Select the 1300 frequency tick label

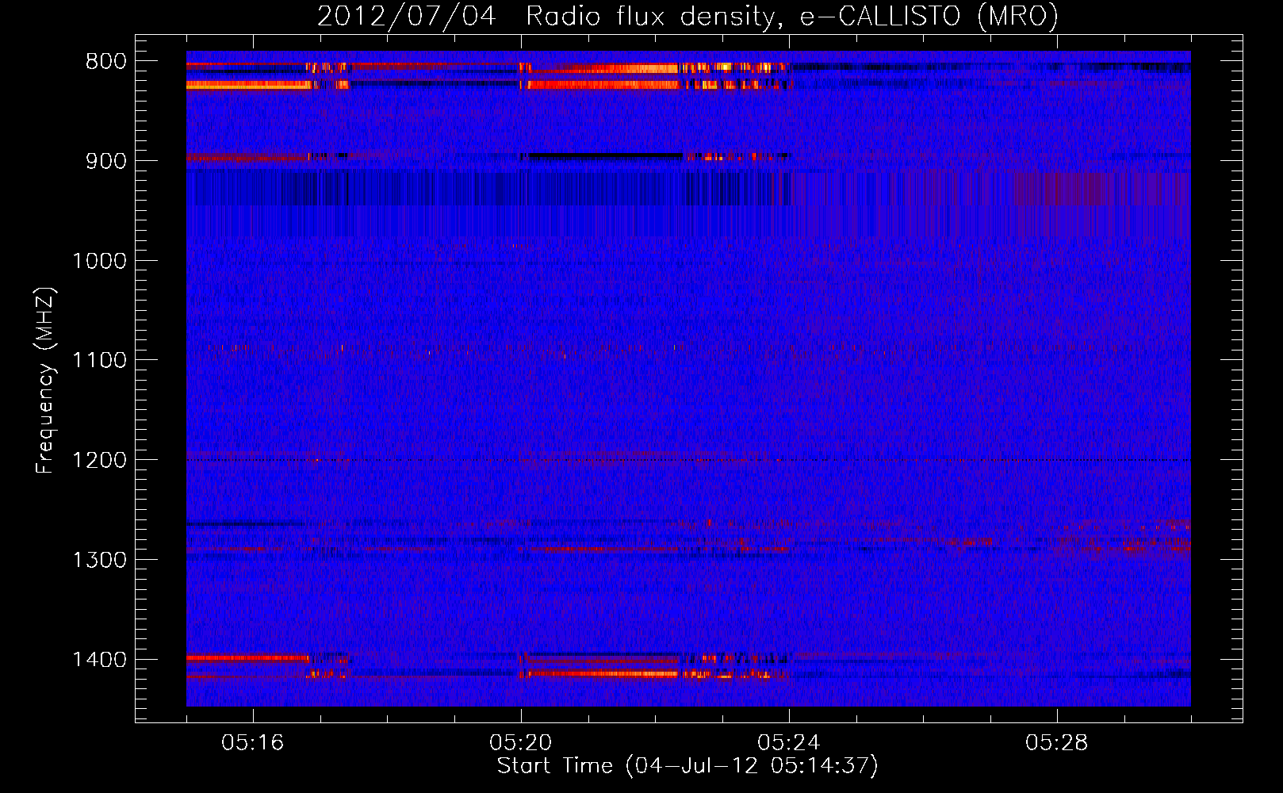(x=99, y=561)
